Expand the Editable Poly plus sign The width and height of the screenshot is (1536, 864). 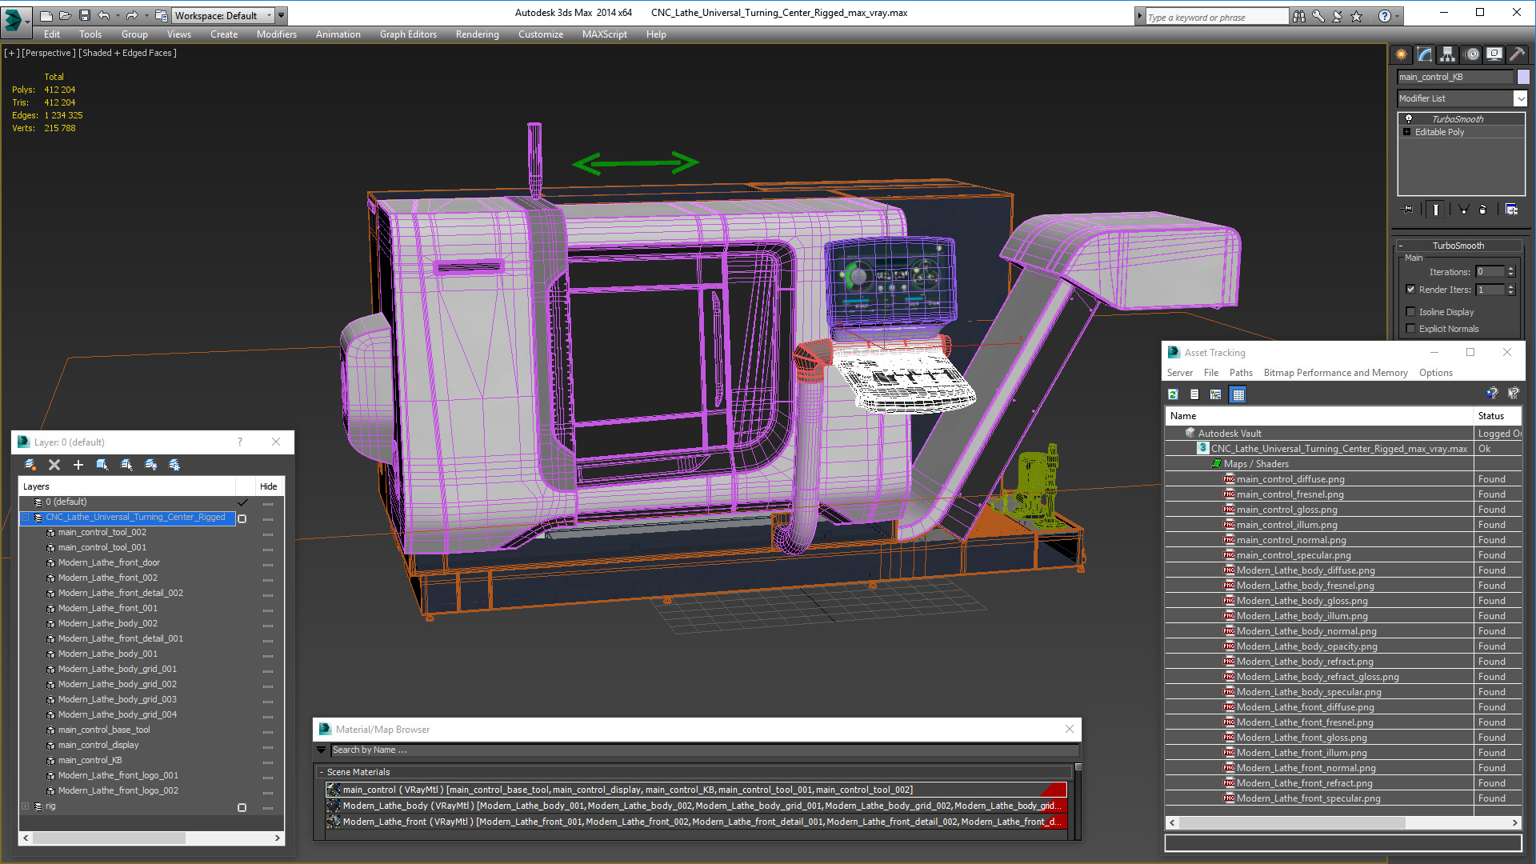[1407, 132]
